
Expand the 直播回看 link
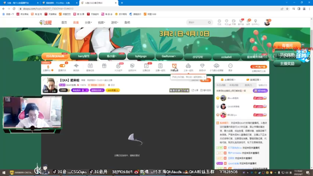point(254,80)
